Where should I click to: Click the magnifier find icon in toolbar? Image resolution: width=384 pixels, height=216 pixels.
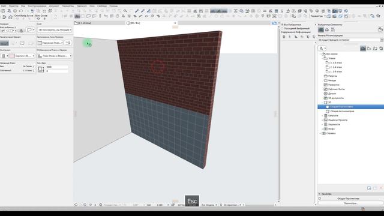125,11
